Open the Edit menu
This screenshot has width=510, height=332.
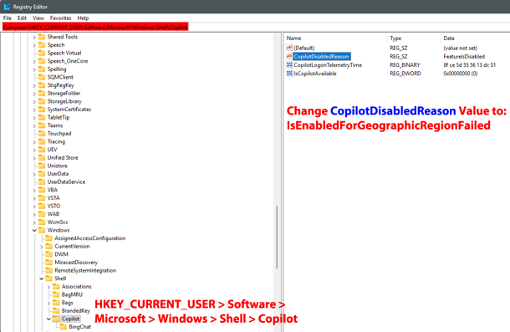(22, 18)
